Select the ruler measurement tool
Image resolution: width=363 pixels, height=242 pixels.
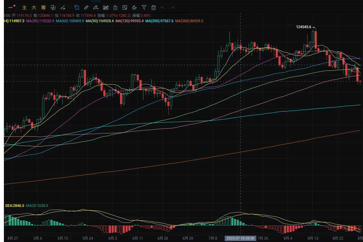[86, 7]
